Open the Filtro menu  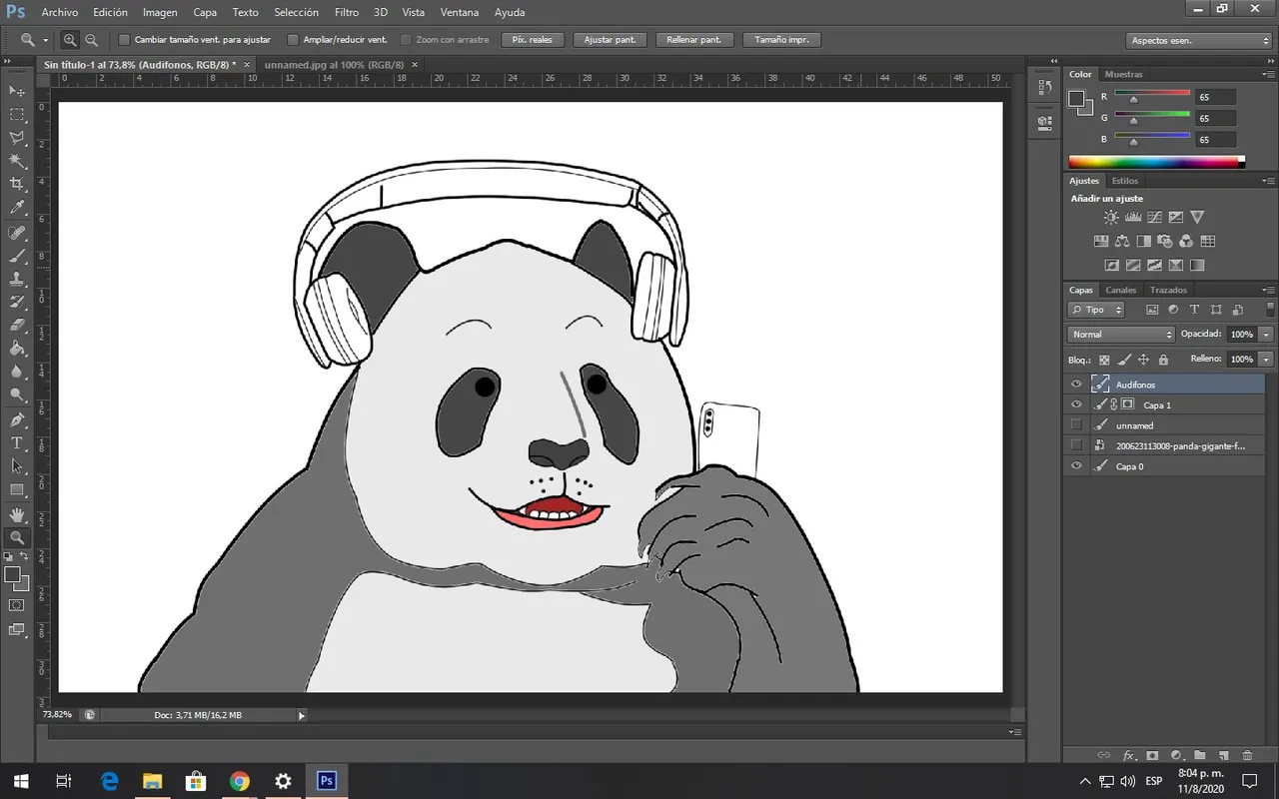tap(347, 12)
